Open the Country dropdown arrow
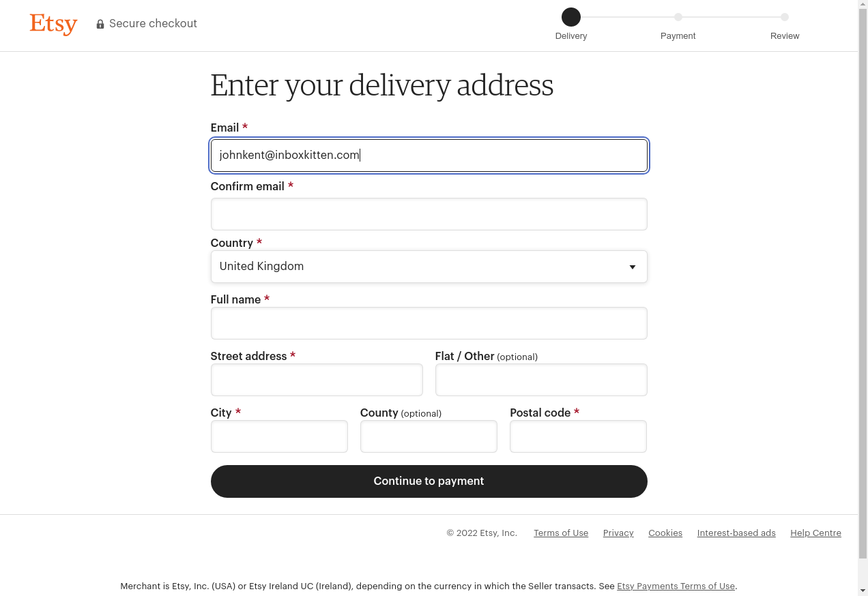The width and height of the screenshot is (868, 596). click(x=633, y=267)
